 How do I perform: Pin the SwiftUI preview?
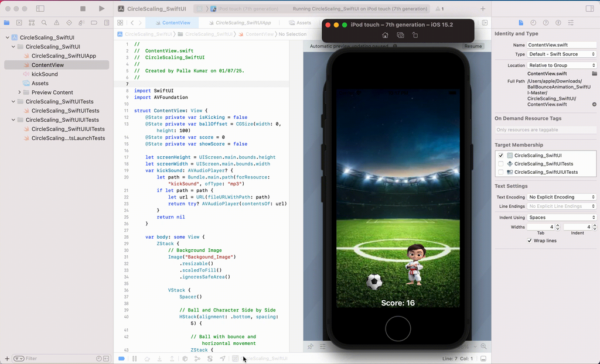(311, 346)
